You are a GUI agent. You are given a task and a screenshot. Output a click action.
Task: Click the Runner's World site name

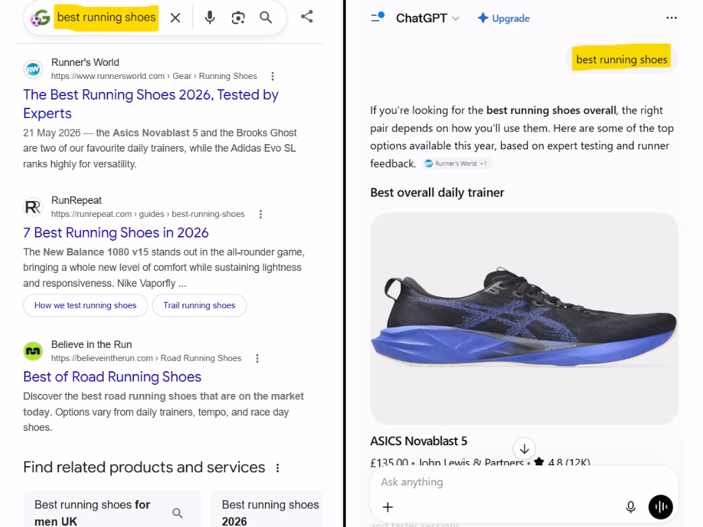pos(85,62)
